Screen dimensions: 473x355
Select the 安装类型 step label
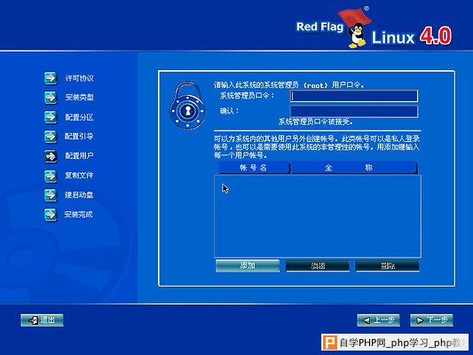coord(79,98)
